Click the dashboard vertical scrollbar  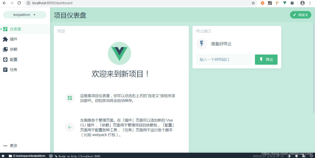(x=314, y=68)
